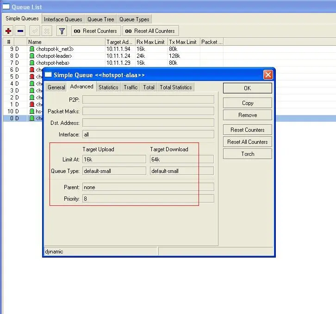Image resolution: width=336 pixels, height=314 pixels.
Task: Open the Interface Queues tab
Action: point(63,19)
